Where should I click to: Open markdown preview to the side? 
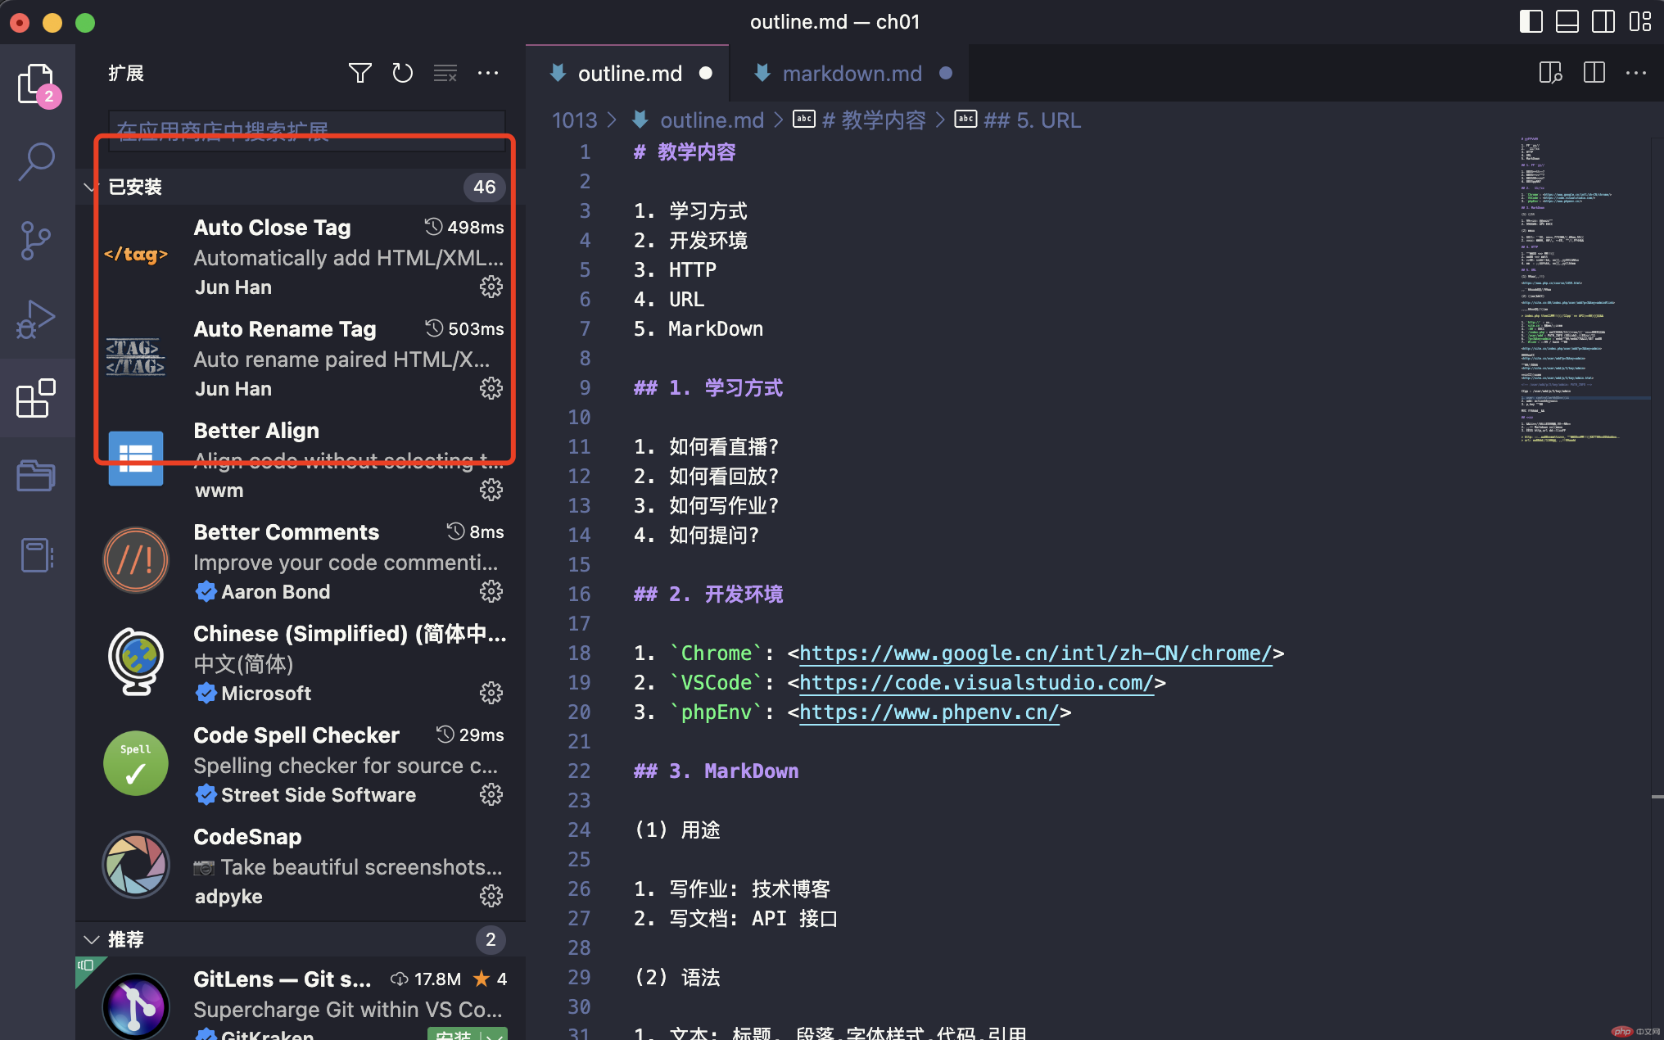click(1551, 73)
